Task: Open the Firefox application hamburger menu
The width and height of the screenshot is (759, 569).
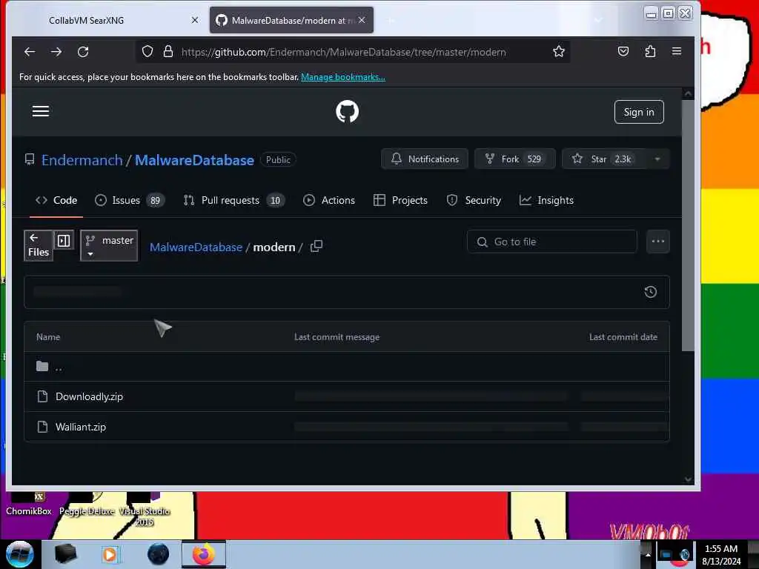Action: click(677, 51)
